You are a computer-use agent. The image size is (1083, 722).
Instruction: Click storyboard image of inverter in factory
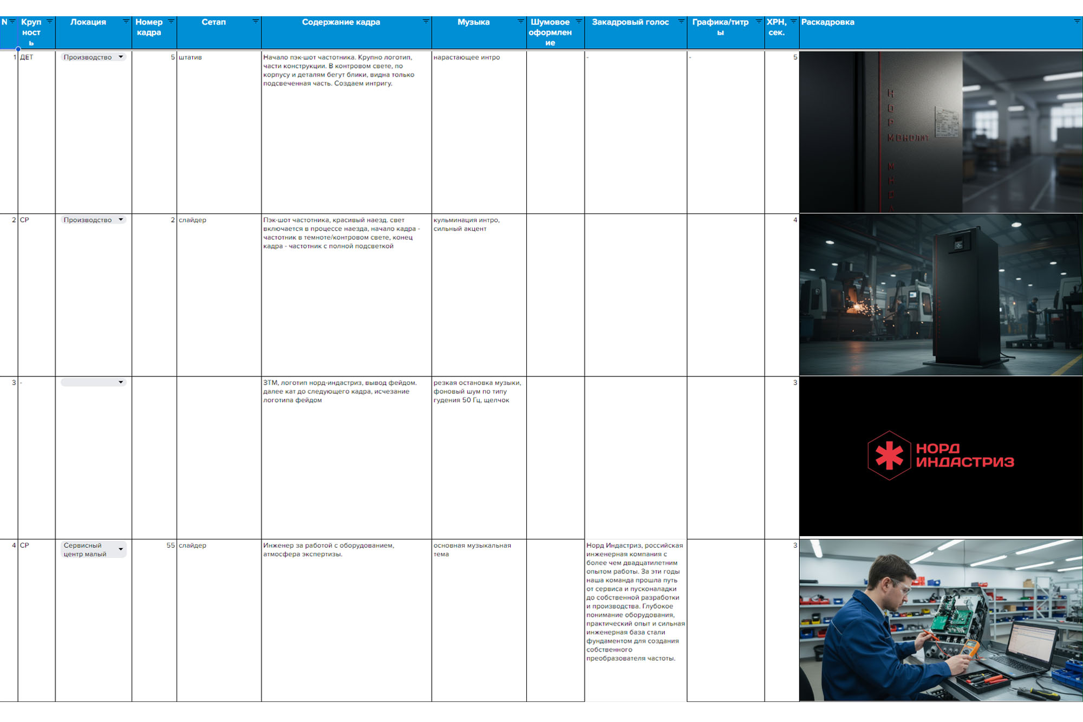(x=941, y=295)
